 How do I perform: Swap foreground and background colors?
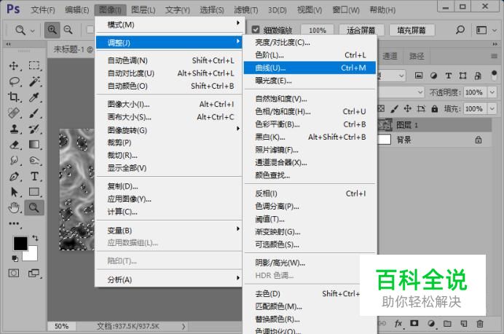point(36,238)
